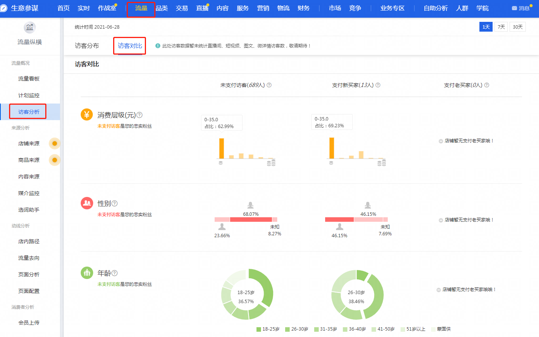
Task: Click the 23.66% person icon under gender bar
Action: coord(222,227)
